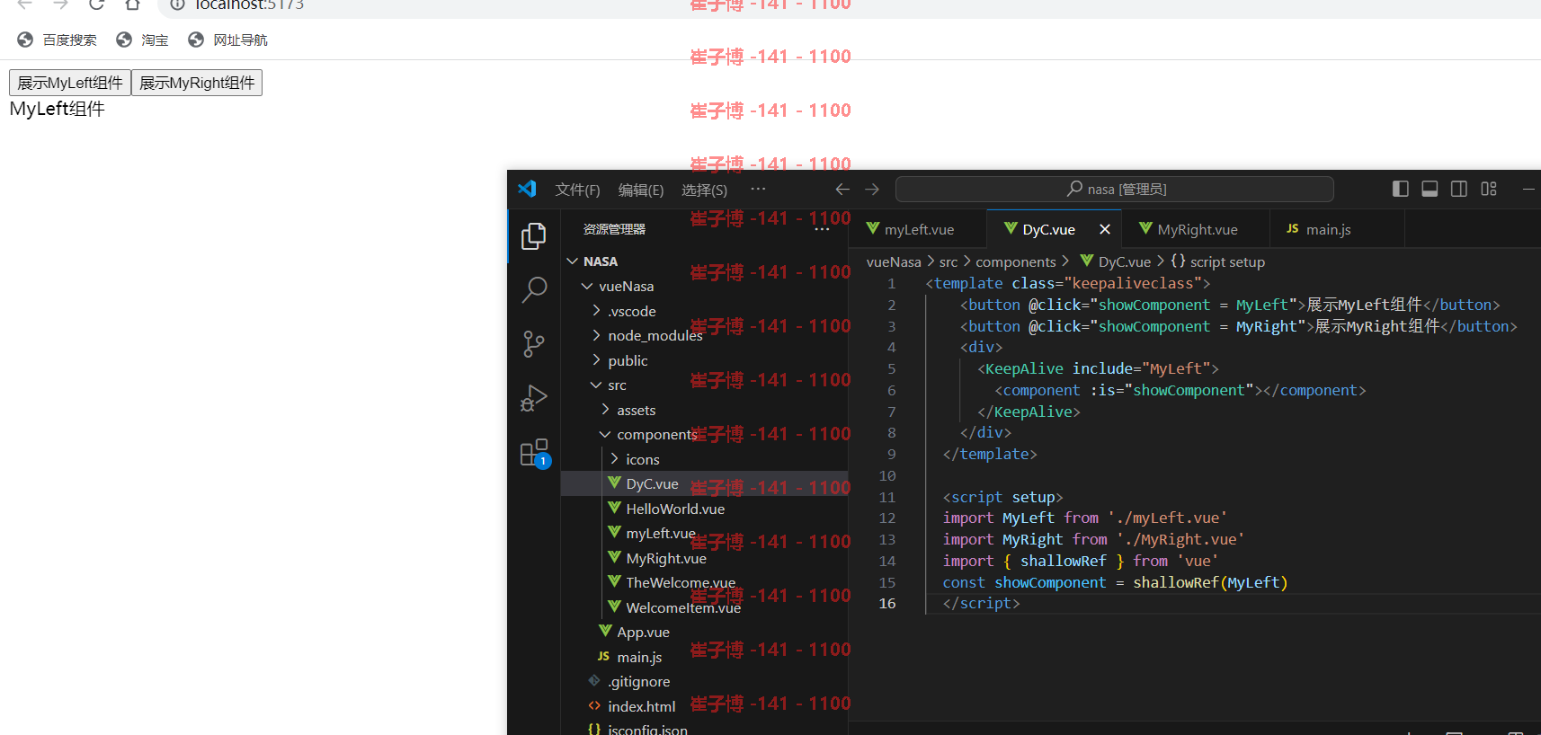Viewport: 1541px width, 735px height.
Task: Click the components breadcrumb segment
Action: 1016,261
